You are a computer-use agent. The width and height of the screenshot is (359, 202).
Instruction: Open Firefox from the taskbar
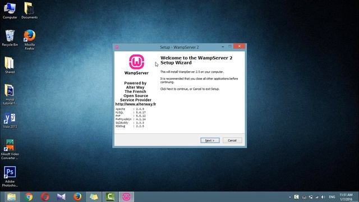click(x=77, y=197)
